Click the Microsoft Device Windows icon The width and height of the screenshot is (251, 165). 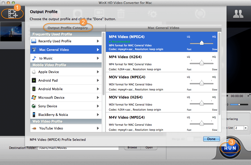coord(34,97)
